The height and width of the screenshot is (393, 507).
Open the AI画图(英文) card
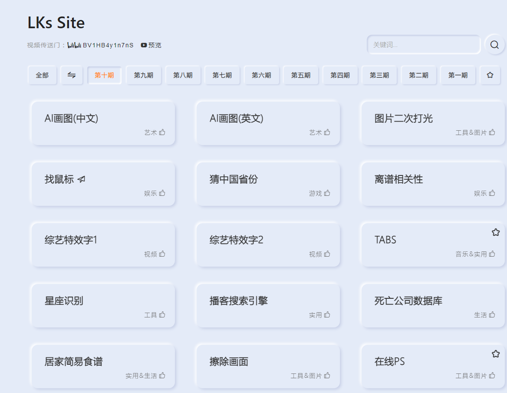click(x=268, y=123)
